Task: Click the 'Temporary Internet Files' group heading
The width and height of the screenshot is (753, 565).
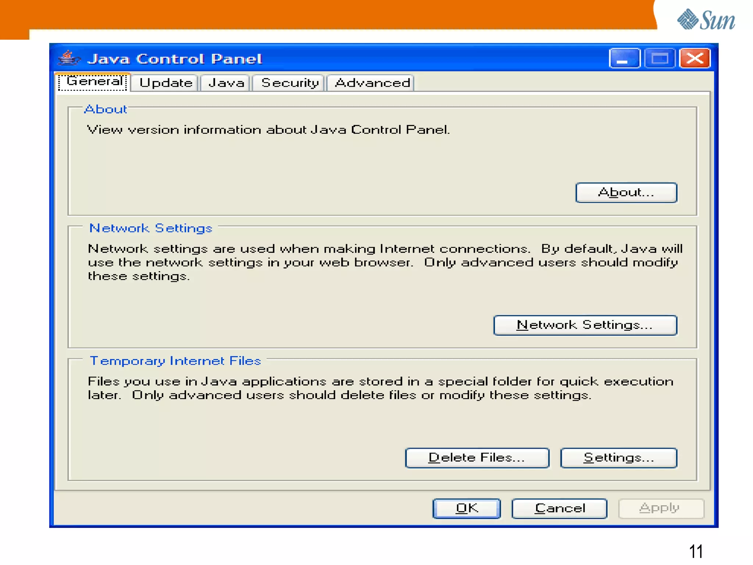Action: (175, 361)
